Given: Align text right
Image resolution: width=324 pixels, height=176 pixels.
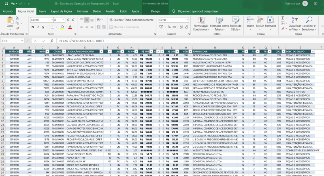Looking at the screenshot, I should pyautogui.click(x=92, y=27).
